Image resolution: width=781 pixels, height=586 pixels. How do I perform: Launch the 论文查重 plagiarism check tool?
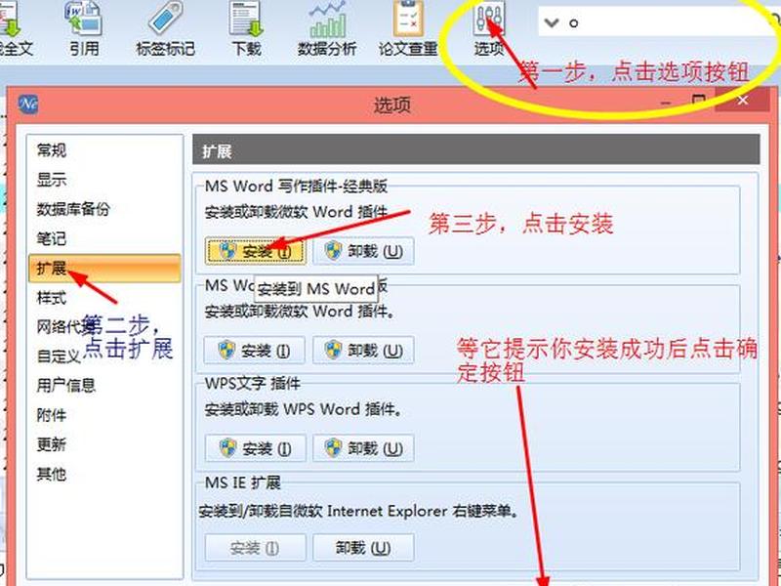(408, 28)
